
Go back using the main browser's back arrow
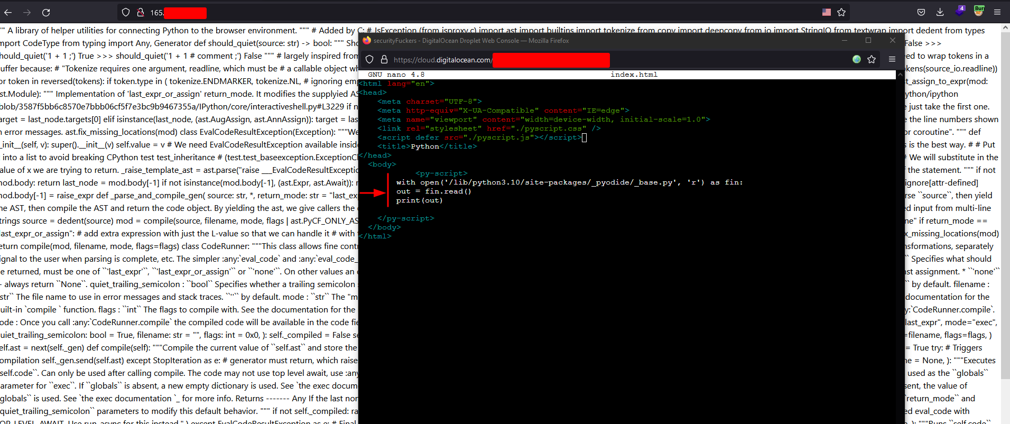click(8, 12)
